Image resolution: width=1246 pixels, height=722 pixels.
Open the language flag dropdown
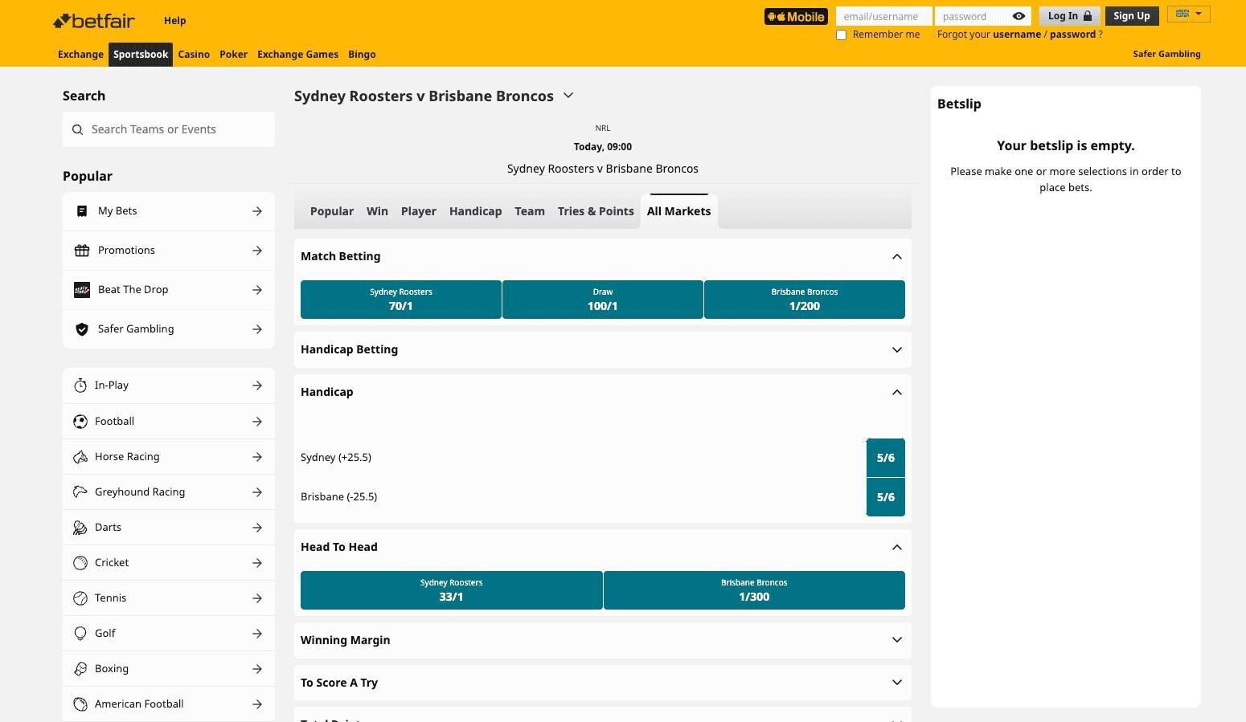pos(1189,14)
